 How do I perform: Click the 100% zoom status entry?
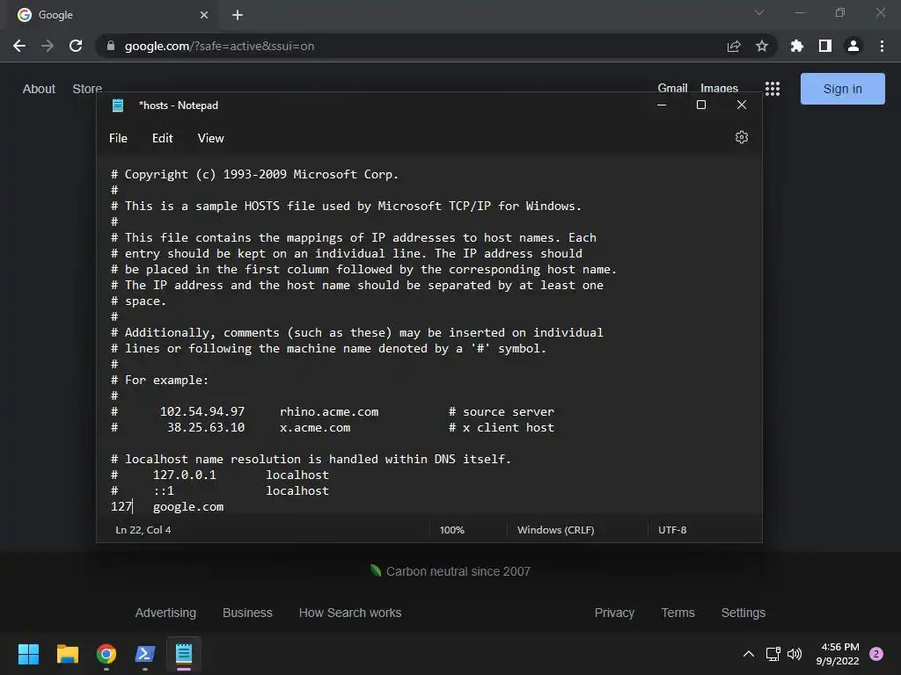tap(451, 530)
